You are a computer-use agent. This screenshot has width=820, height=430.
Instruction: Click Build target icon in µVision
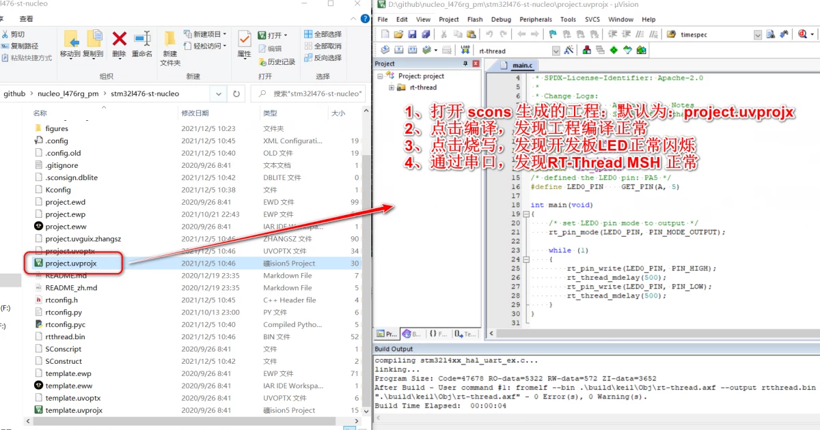(x=399, y=51)
